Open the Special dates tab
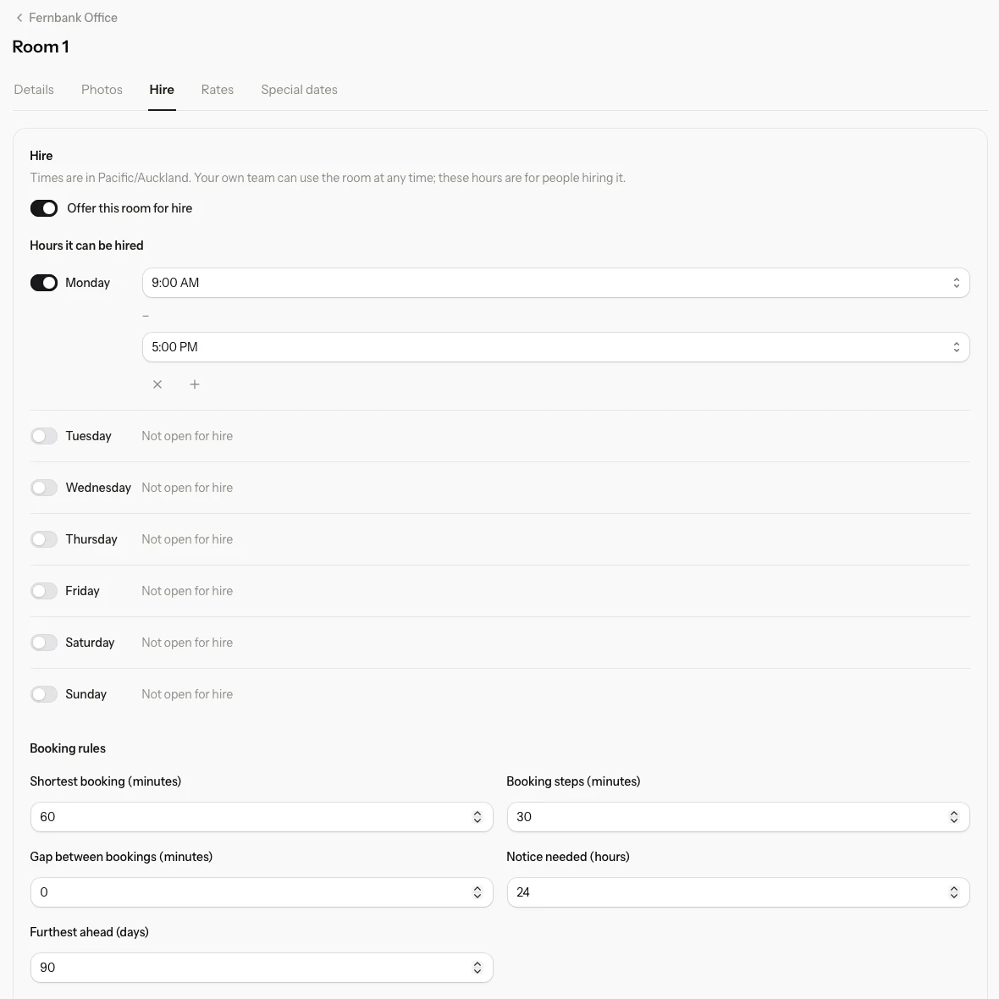 point(299,90)
